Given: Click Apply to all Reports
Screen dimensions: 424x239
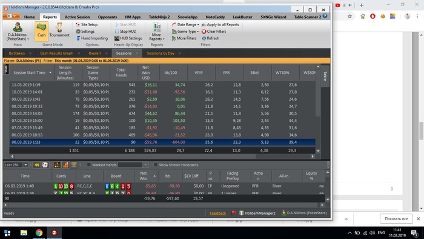Looking at the screenshot, I should [220, 24].
